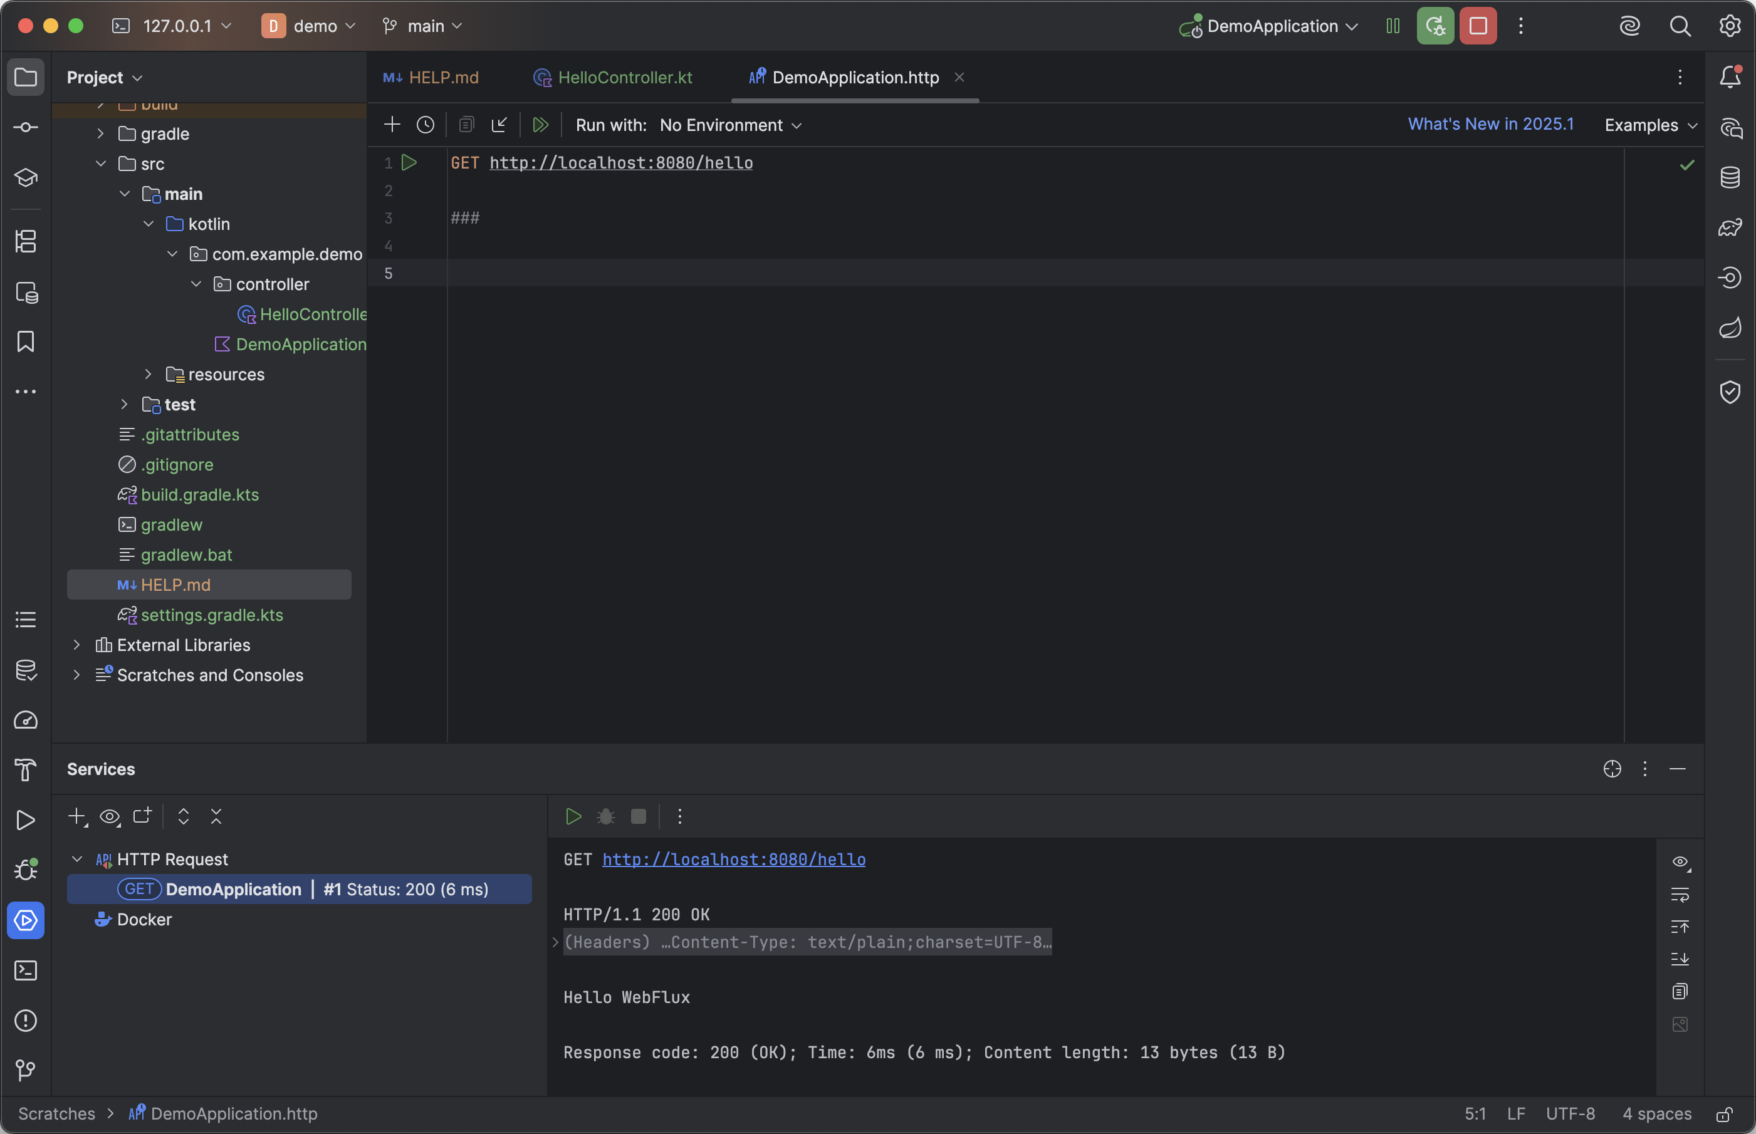Expand the resources folder
The image size is (1756, 1134).
click(x=148, y=375)
